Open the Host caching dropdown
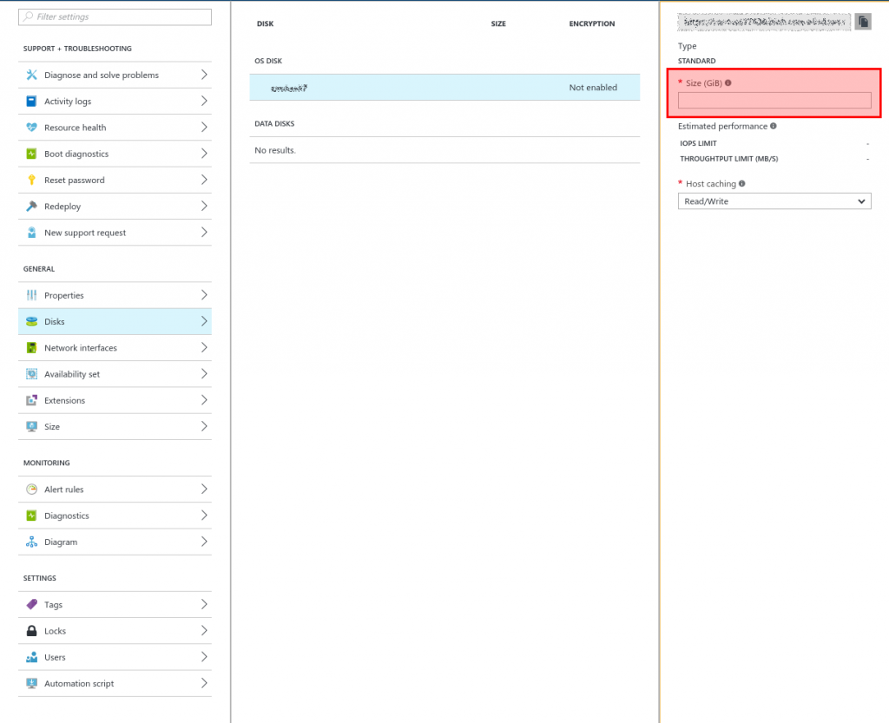 [774, 201]
